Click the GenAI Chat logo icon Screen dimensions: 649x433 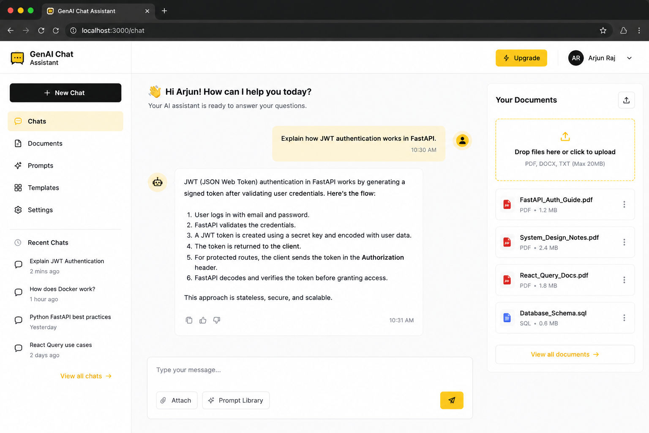[17, 58]
